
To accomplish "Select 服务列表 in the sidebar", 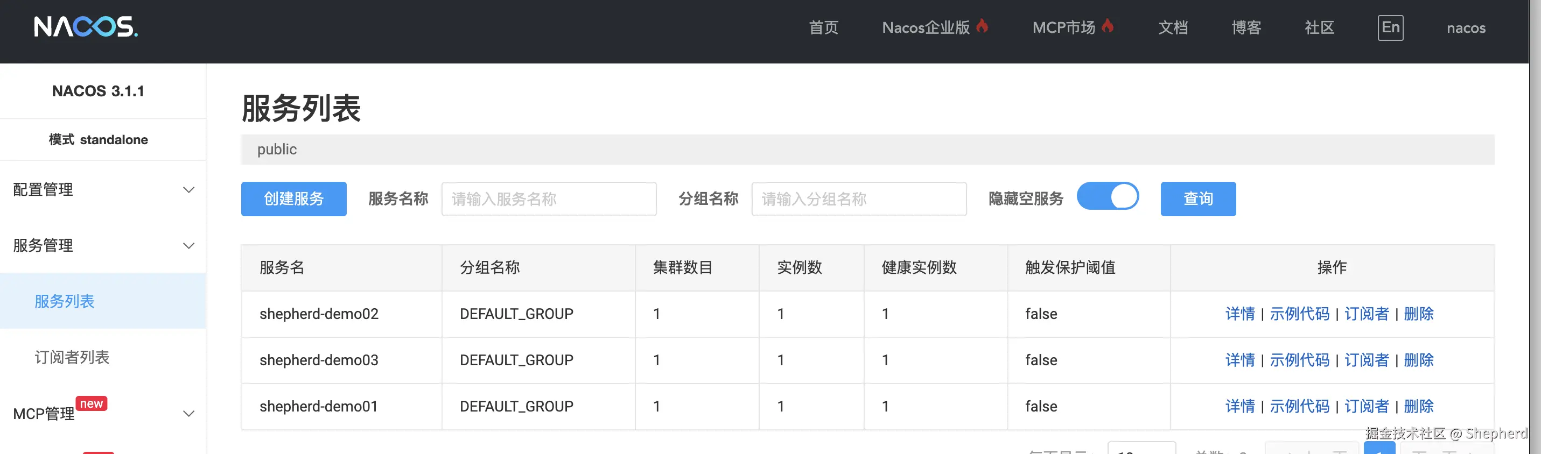I will point(65,302).
